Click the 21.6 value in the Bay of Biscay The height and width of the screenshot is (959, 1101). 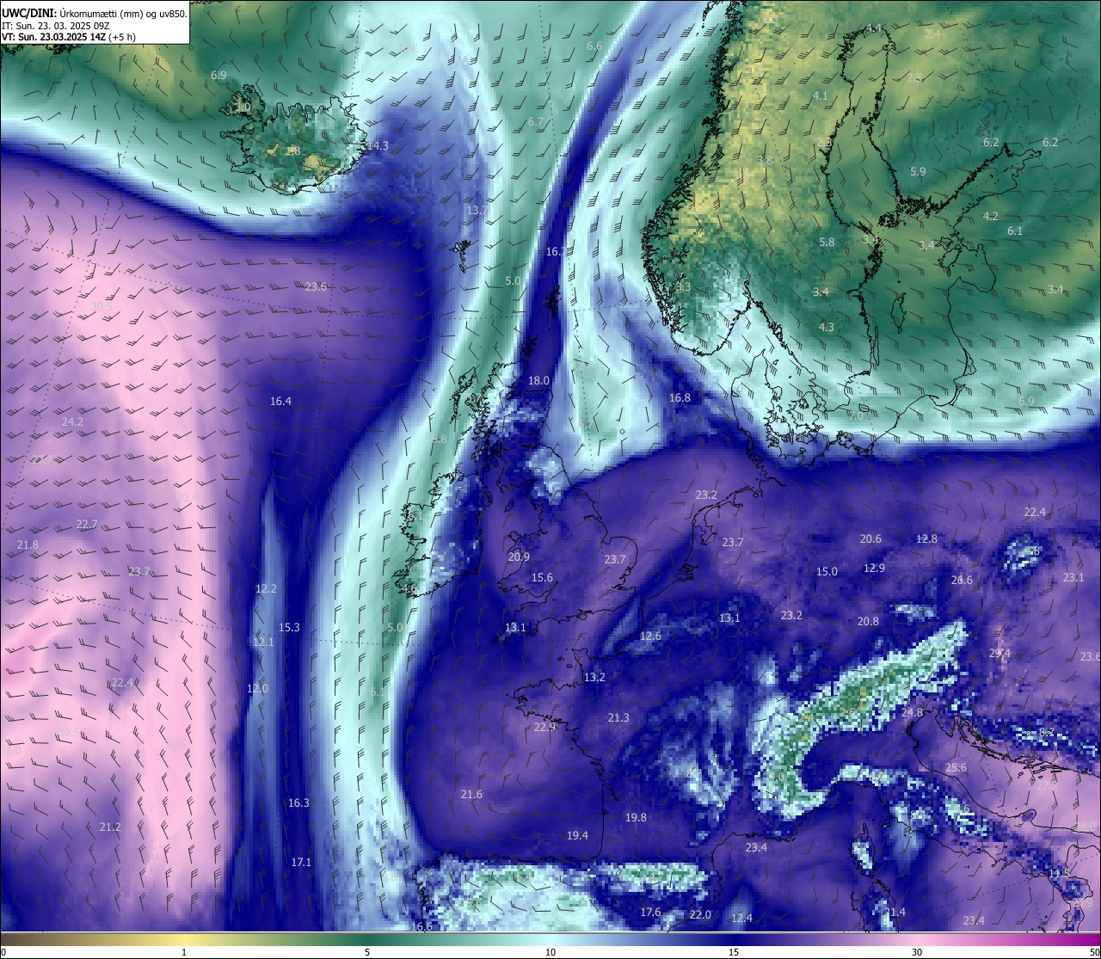click(x=471, y=795)
